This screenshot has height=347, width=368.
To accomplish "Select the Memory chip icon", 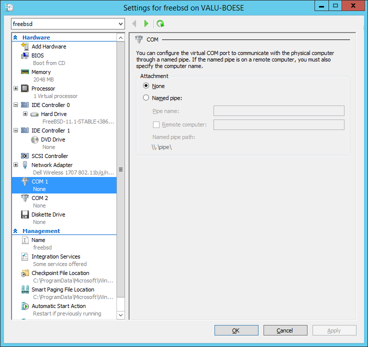I will (x=25, y=72).
